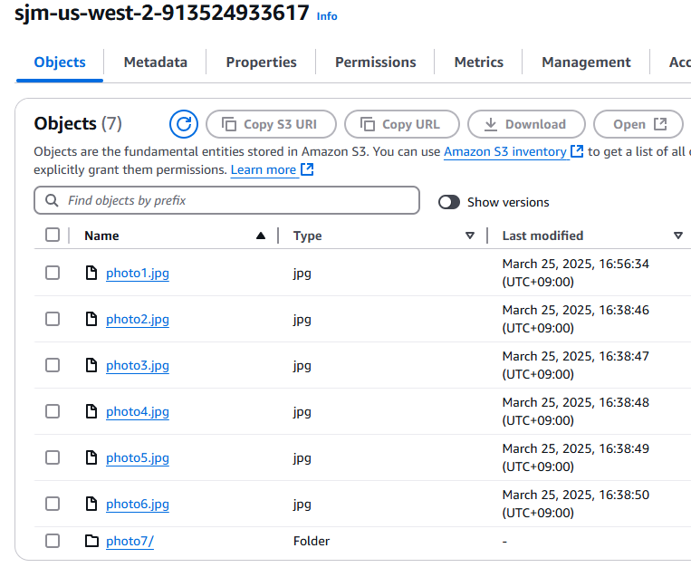Switch to the Management tab
This screenshot has width=691, height=577.
tap(586, 63)
